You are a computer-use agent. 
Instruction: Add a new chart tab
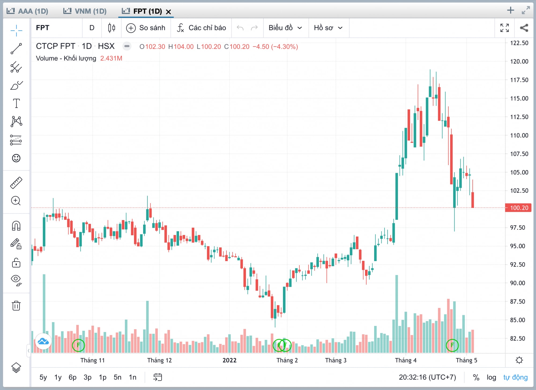[511, 10]
